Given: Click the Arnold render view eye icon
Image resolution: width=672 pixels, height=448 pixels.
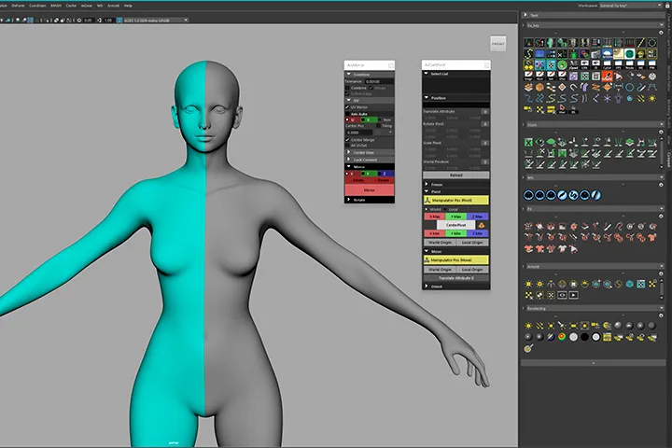Looking at the screenshot, I should click(x=562, y=295).
